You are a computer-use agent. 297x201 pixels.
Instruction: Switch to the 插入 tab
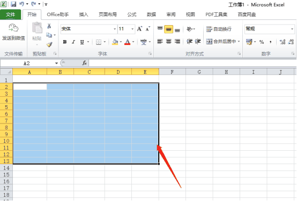[84, 14]
